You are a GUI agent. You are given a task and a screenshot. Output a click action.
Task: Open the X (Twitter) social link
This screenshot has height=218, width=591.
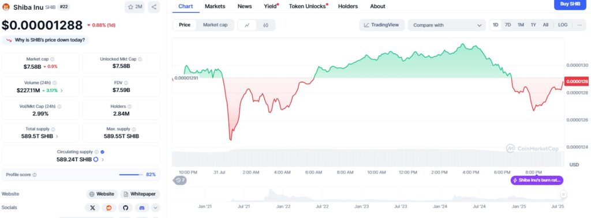click(x=93, y=208)
